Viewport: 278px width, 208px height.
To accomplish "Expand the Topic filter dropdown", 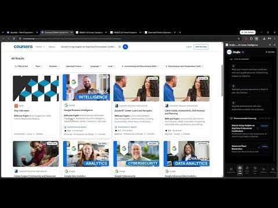I will click(39, 66).
